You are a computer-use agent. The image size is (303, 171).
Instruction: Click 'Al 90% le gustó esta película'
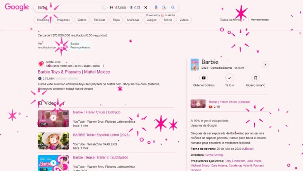(209, 121)
